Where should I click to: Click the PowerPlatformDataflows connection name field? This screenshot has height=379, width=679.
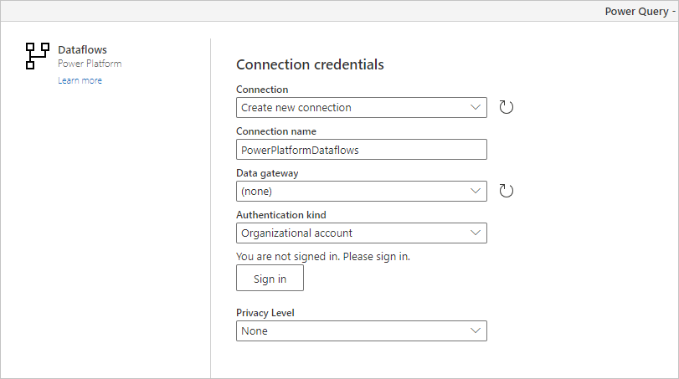point(361,149)
